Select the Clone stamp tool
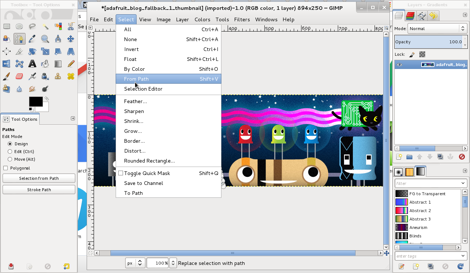The image size is (470, 273). [58, 76]
